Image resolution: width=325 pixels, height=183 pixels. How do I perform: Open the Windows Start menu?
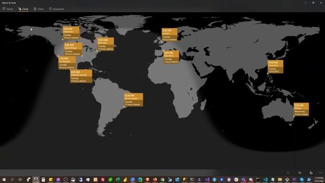(x=4, y=179)
